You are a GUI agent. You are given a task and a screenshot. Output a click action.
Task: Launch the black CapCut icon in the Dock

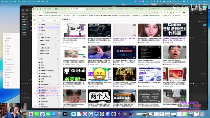pyautogui.click(x=65, y=114)
